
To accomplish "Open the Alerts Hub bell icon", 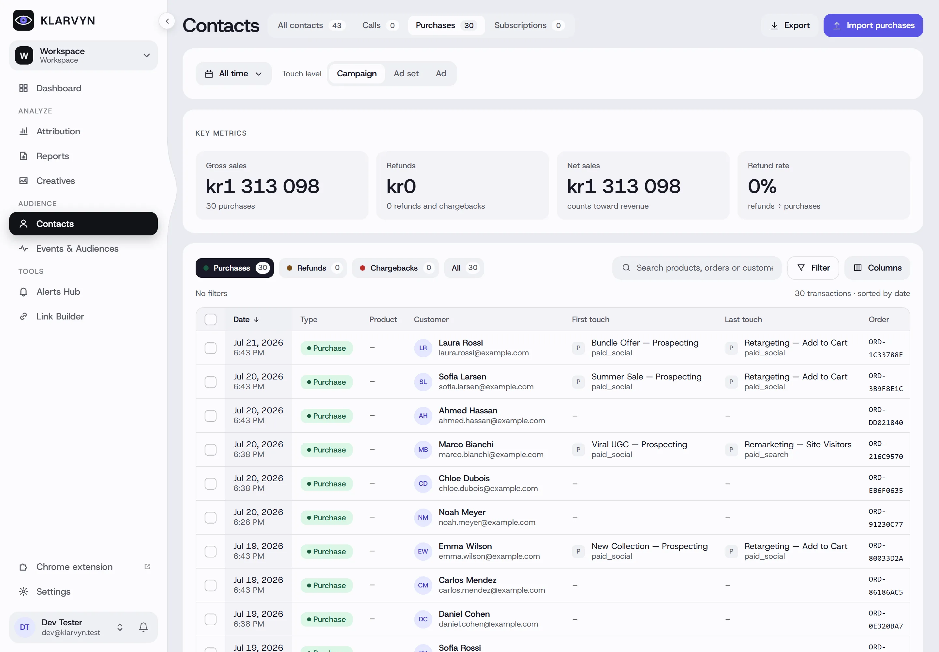I will 24,292.
